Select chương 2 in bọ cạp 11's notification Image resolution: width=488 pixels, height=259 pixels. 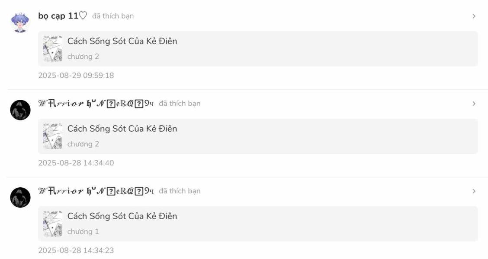83,57
